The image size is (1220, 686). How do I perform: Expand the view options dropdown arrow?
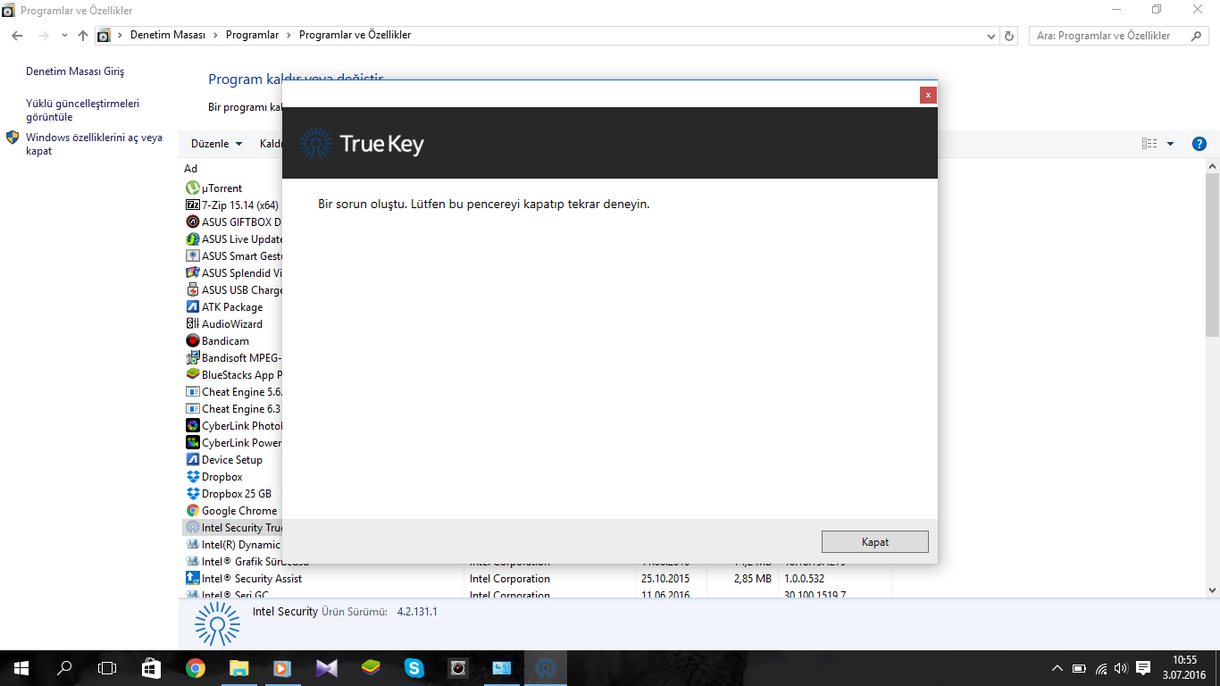1171,144
